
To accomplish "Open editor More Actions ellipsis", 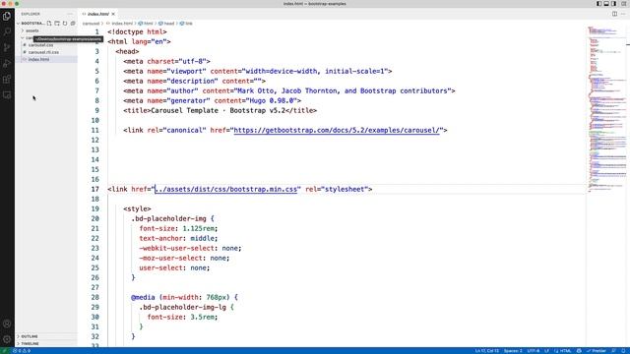I will pos(623,14).
